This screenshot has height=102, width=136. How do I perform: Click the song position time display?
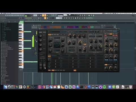54,15
